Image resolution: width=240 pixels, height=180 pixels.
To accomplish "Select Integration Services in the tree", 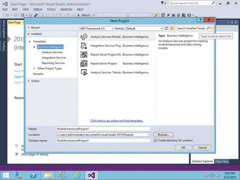I will [54, 58].
